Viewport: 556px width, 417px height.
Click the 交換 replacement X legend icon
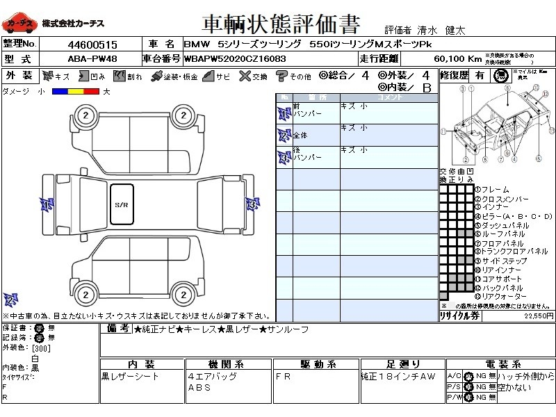245,76
